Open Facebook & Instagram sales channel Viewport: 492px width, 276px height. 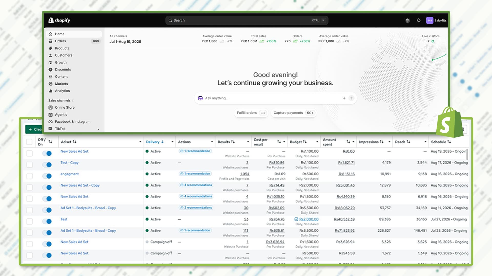tap(74, 122)
